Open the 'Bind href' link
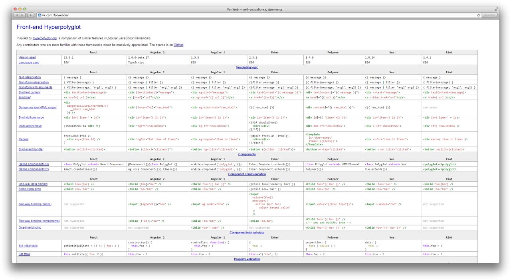Screen dimensions: 511x280 click(25, 97)
